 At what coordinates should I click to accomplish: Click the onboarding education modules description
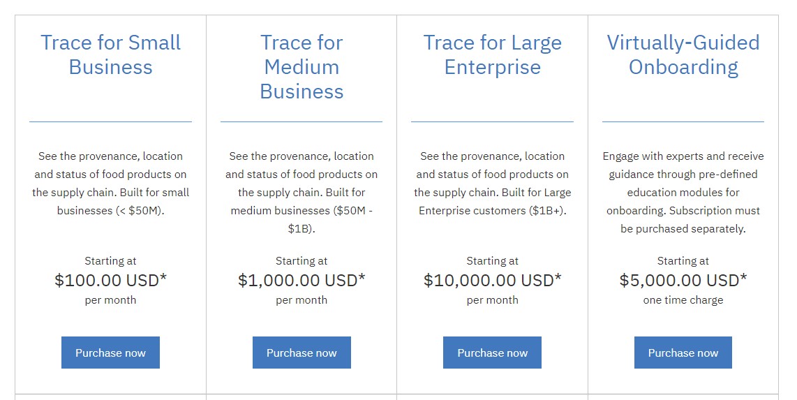point(683,192)
